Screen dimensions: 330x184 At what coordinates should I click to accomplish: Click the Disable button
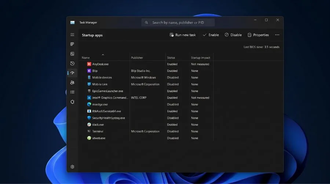tap(233, 35)
